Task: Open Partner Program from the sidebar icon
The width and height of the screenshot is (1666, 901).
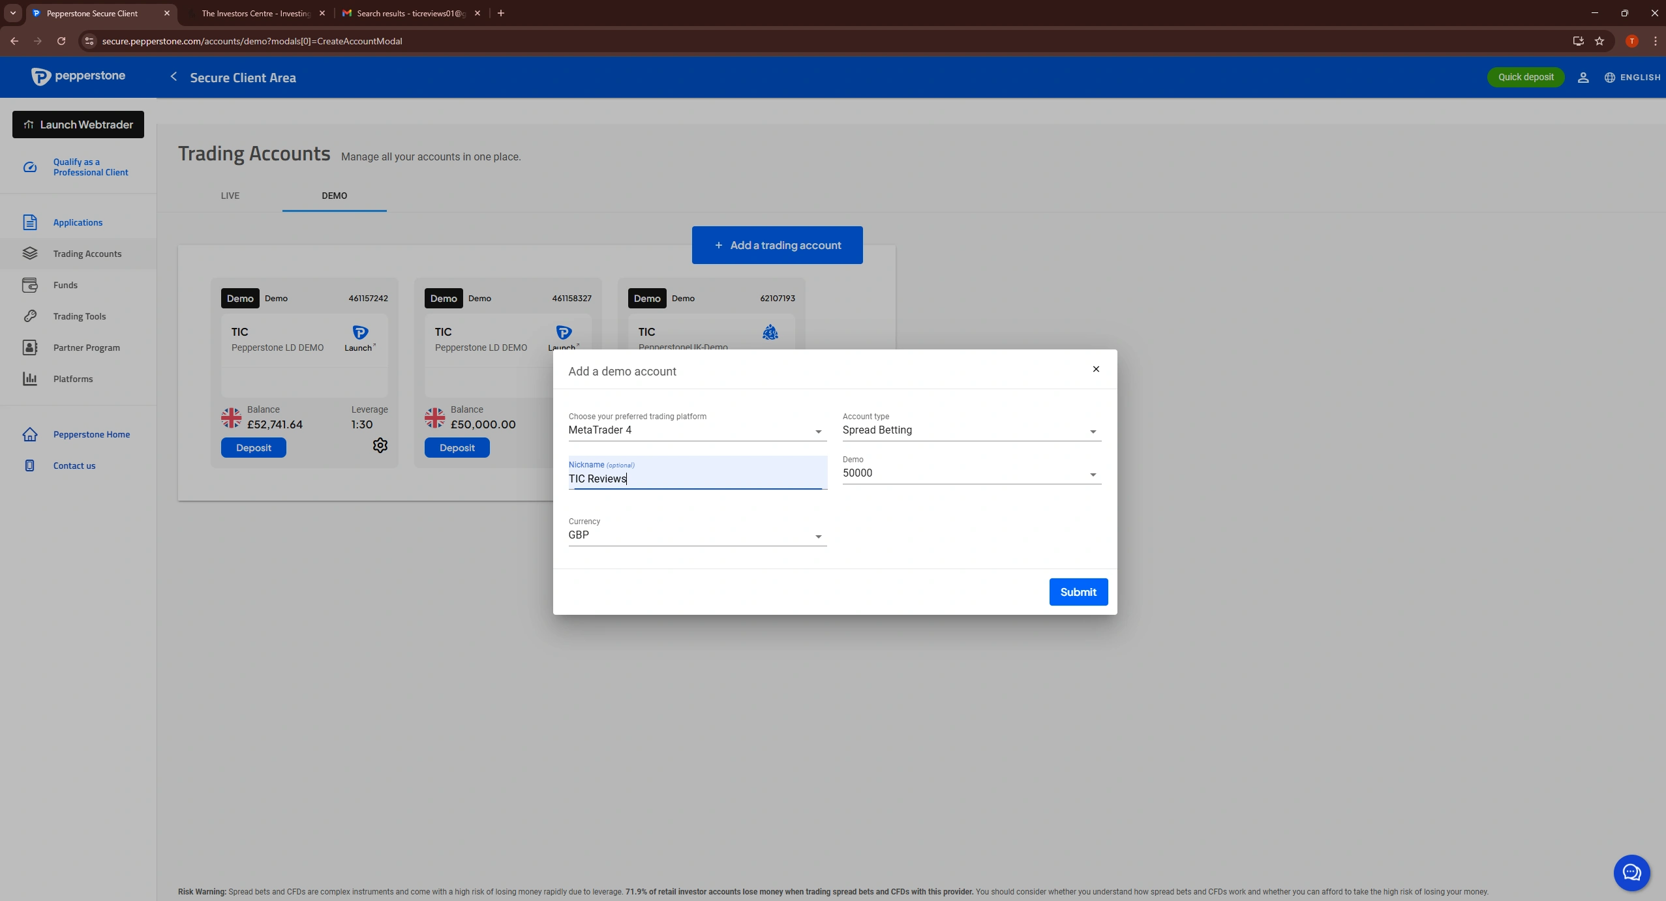Action: pyautogui.click(x=31, y=347)
